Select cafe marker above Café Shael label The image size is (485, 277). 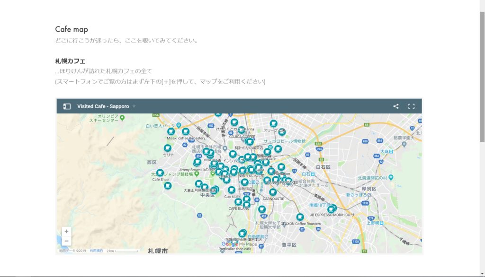160,173
